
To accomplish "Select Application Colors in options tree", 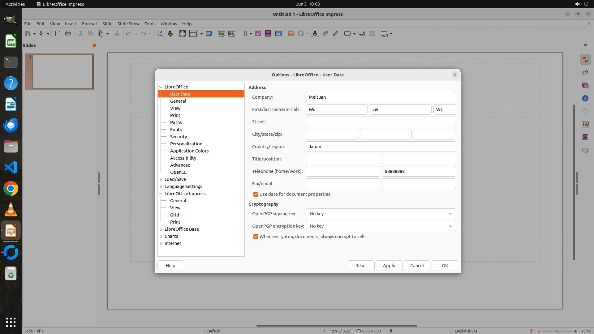I will click(x=189, y=151).
